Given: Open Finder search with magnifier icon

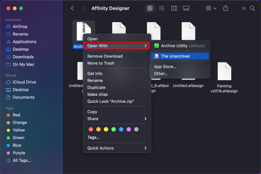Looking at the screenshot, I should click(x=252, y=8).
